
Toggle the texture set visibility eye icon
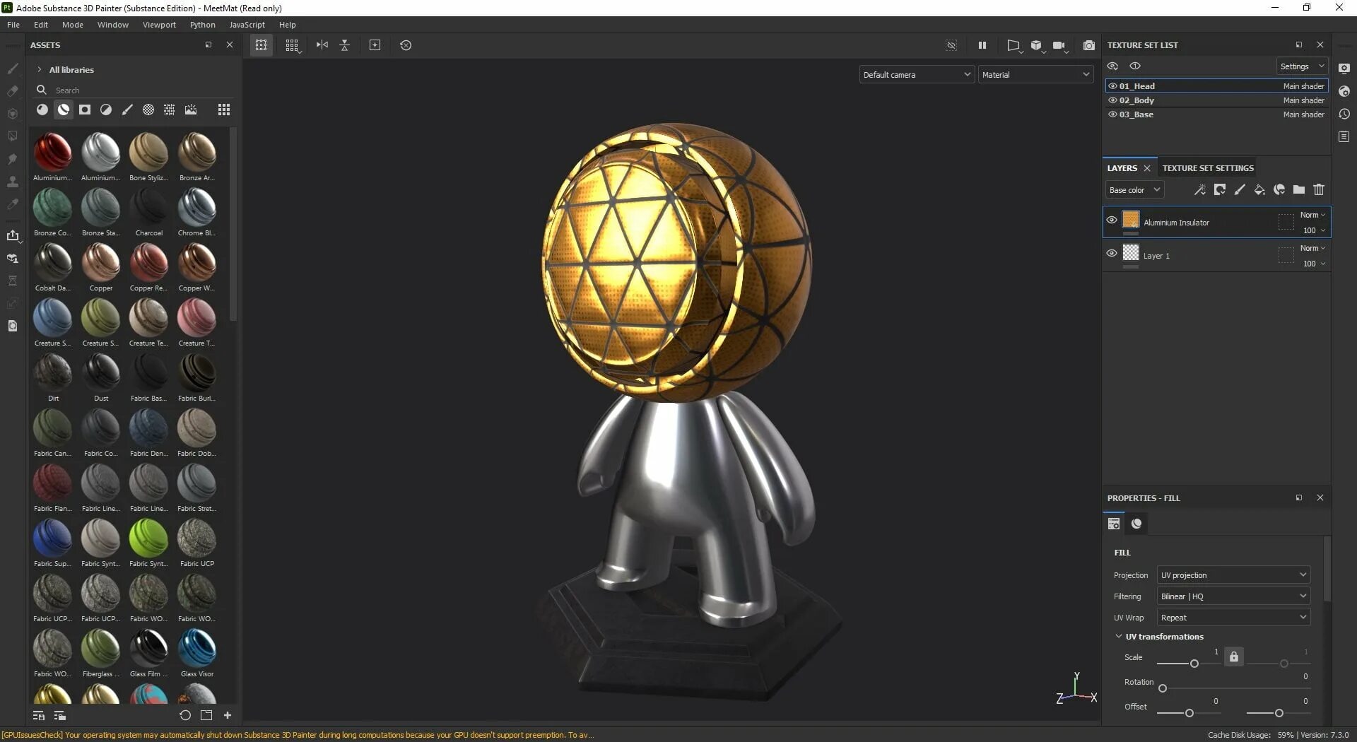tap(1112, 65)
